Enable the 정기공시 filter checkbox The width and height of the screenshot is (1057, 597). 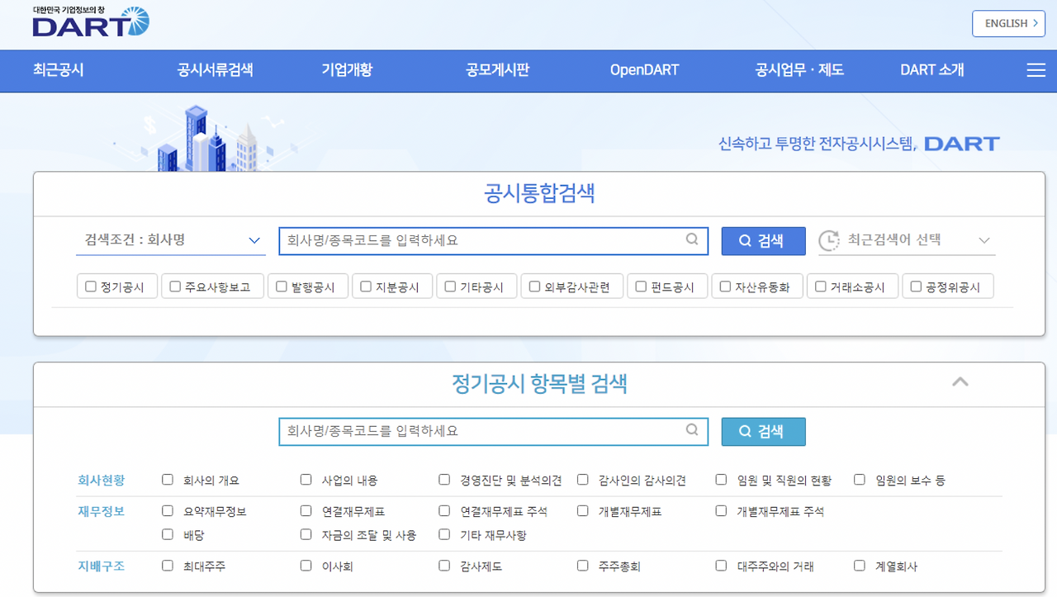coord(91,286)
